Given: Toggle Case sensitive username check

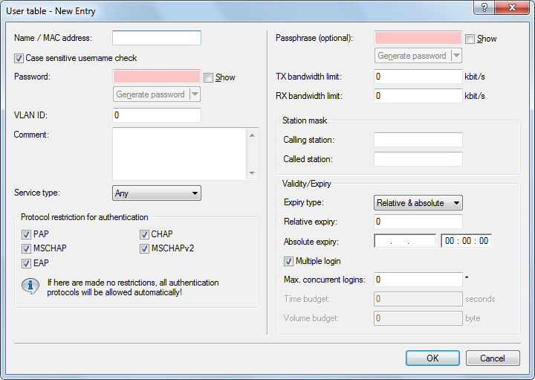Looking at the screenshot, I should click(19, 57).
